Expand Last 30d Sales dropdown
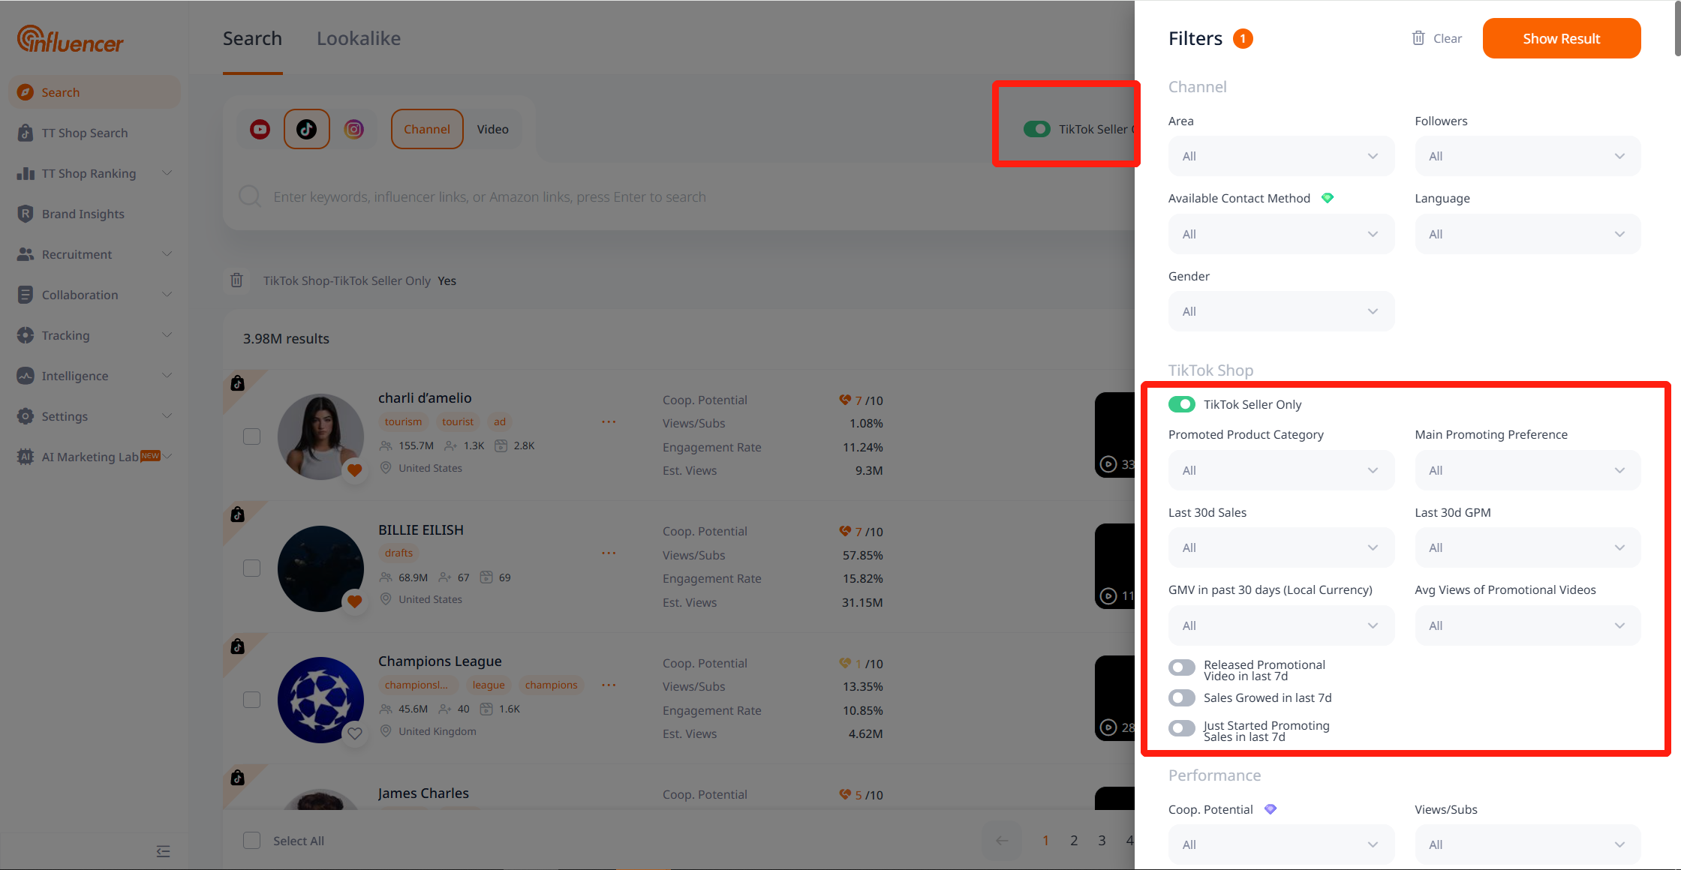Image resolution: width=1681 pixels, height=870 pixels. click(x=1280, y=547)
